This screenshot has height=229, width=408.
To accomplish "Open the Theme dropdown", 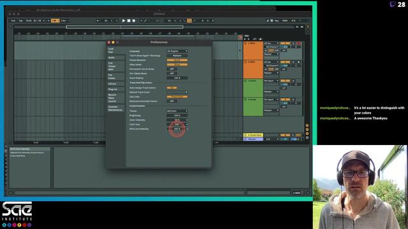I will pyautogui.click(x=177, y=111).
